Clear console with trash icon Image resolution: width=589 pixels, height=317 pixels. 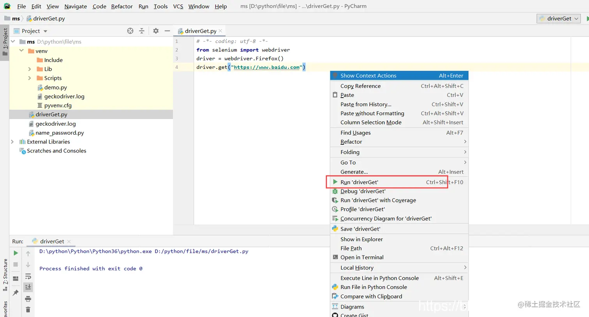(x=28, y=310)
